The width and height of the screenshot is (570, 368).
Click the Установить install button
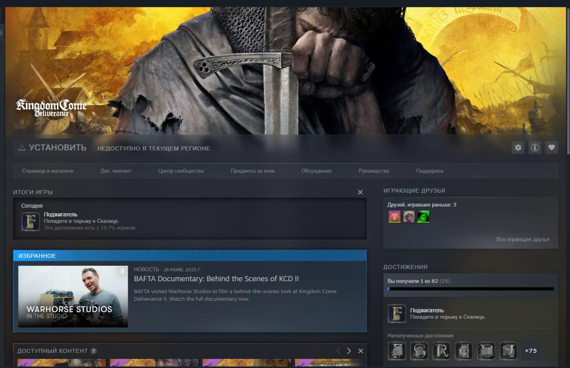click(53, 148)
